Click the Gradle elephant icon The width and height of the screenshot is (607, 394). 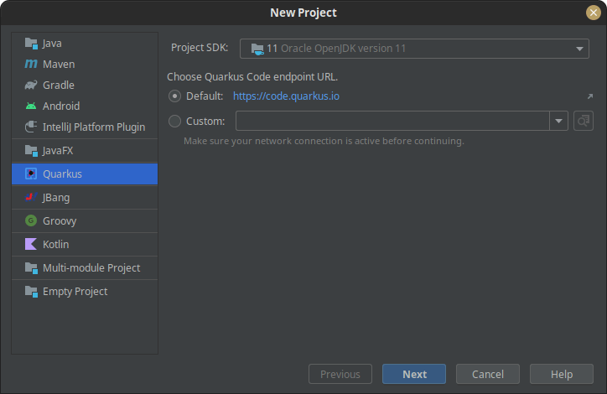tap(31, 85)
